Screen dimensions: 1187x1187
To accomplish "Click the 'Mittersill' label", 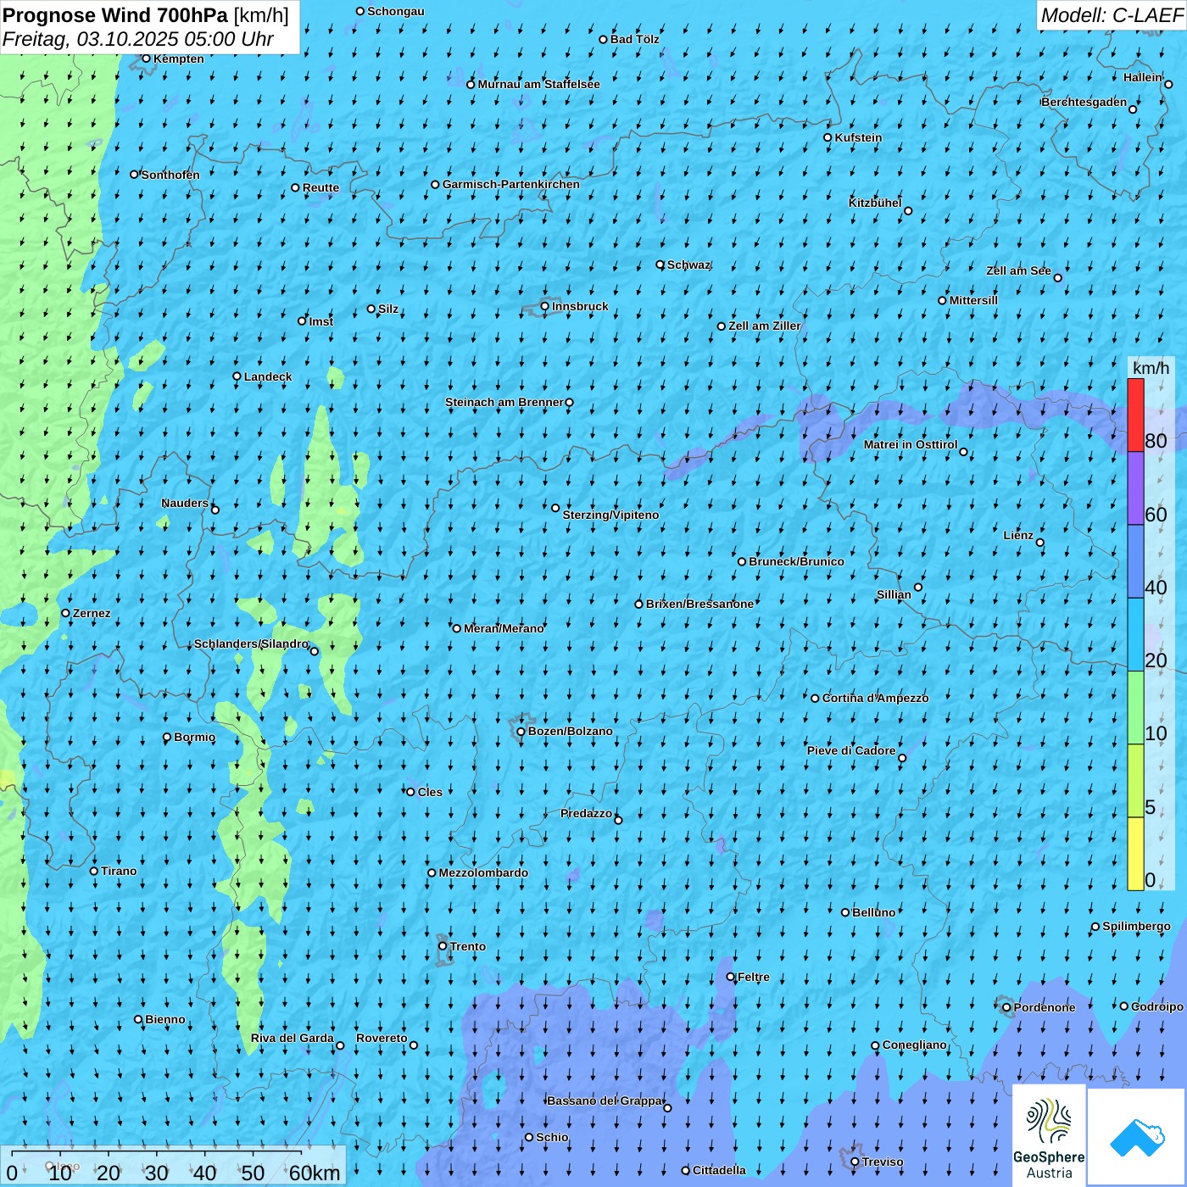I will 974,300.
